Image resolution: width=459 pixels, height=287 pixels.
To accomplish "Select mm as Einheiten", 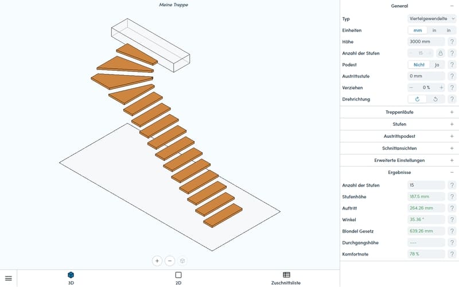I will tap(418, 30).
